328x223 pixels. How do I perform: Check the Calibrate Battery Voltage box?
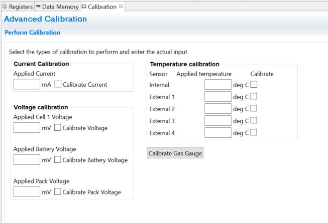point(58,160)
